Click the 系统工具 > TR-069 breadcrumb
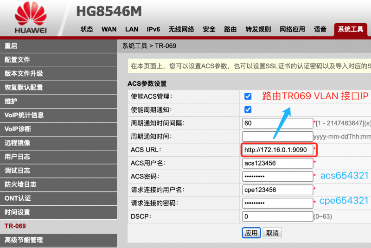Viewport: 371px width, 248px height. click(x=149, y=46)
